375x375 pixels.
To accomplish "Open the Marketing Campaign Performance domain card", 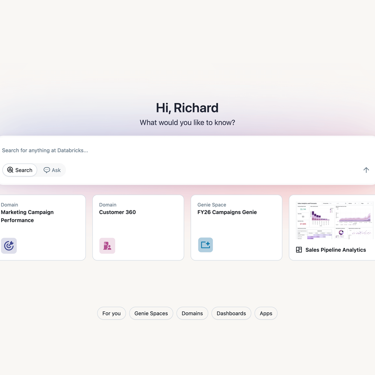I will click(41, 227).
